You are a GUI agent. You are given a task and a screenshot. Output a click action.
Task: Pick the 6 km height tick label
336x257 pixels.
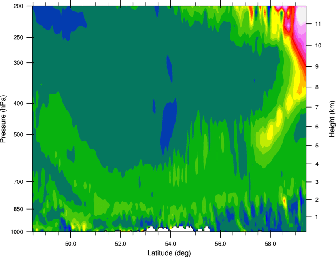317,127
